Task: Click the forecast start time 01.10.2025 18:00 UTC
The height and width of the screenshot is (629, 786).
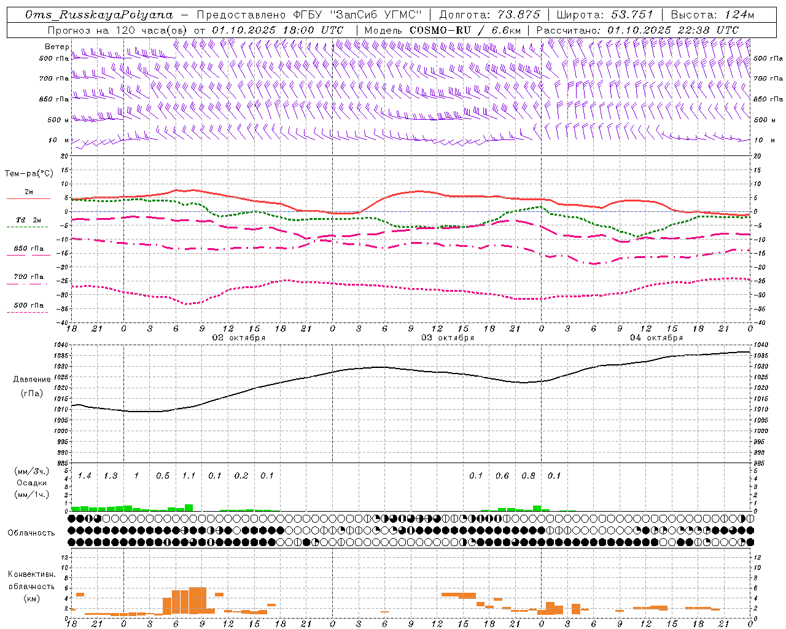Action: [x=278, y=30]
